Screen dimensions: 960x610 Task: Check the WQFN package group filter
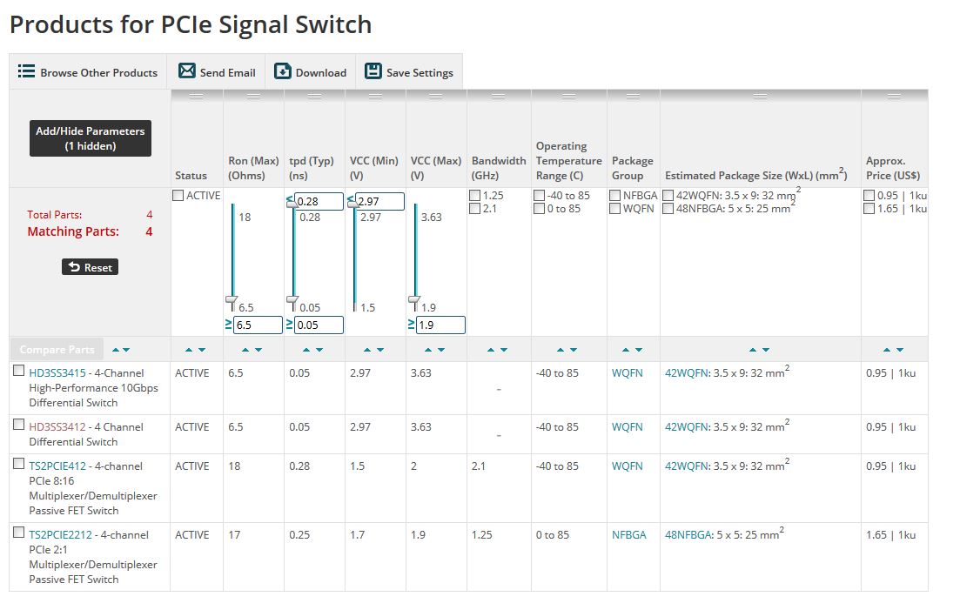615,209
